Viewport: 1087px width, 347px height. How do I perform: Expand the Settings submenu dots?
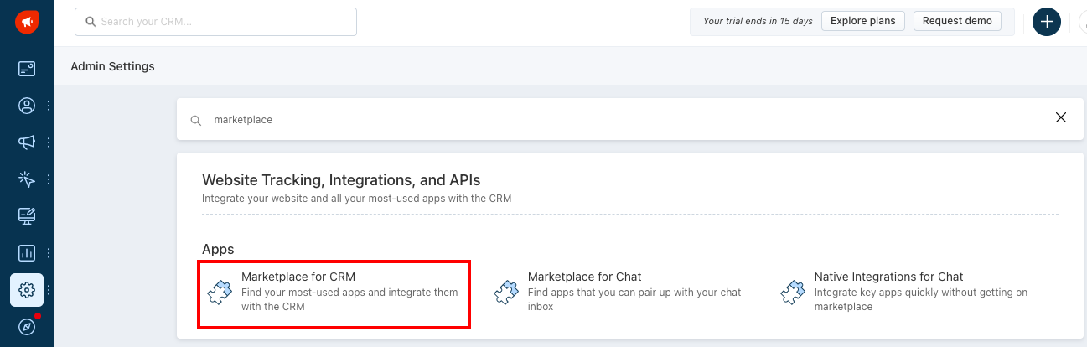coord(49,290)
